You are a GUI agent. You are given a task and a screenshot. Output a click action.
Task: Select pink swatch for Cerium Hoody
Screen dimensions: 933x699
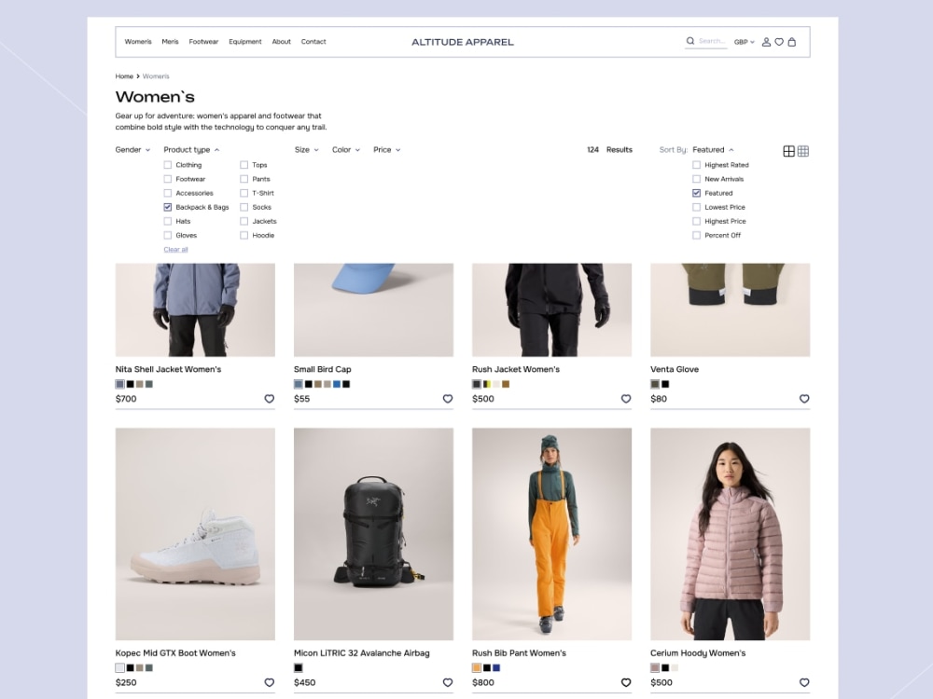(x=655, y=667)
